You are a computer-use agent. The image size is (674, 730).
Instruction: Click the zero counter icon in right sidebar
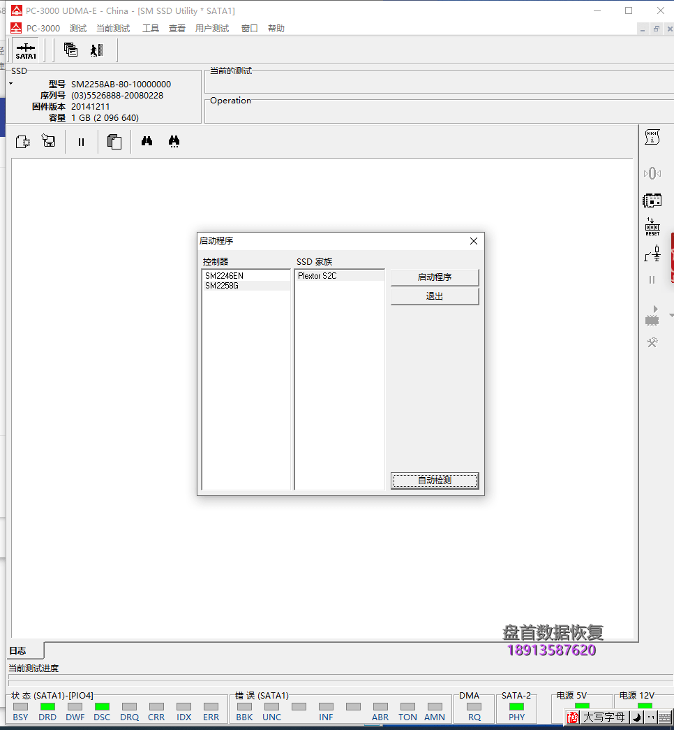[652, 173]
